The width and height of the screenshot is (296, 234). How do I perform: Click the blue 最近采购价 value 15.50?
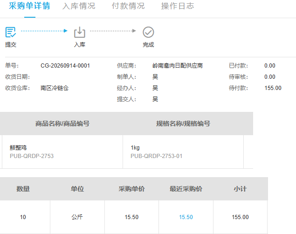[x=186, y=217]
